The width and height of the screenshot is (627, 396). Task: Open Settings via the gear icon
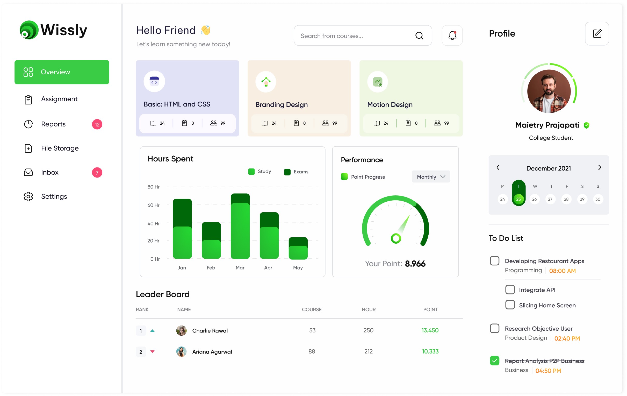tap(28, 196)
